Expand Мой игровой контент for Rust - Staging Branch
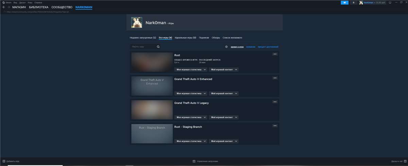 tap(224, 141)
